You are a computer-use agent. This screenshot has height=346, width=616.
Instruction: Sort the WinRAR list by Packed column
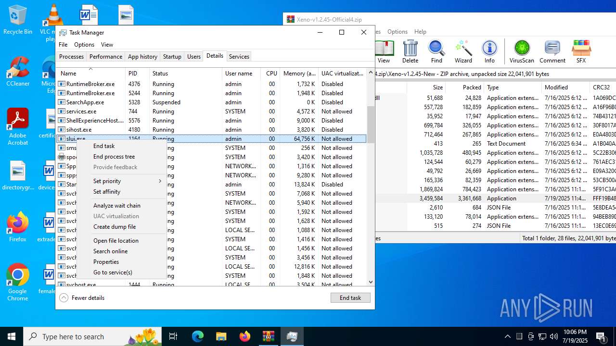(464, 87)
